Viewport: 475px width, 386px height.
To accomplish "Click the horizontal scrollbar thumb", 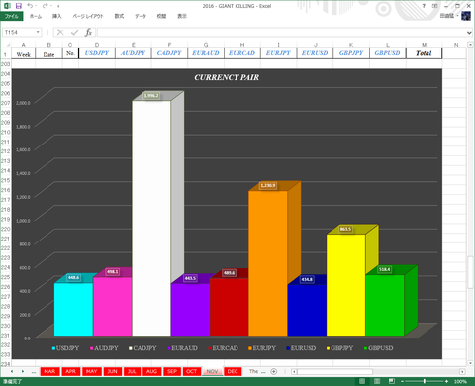I will pos(334,372).
